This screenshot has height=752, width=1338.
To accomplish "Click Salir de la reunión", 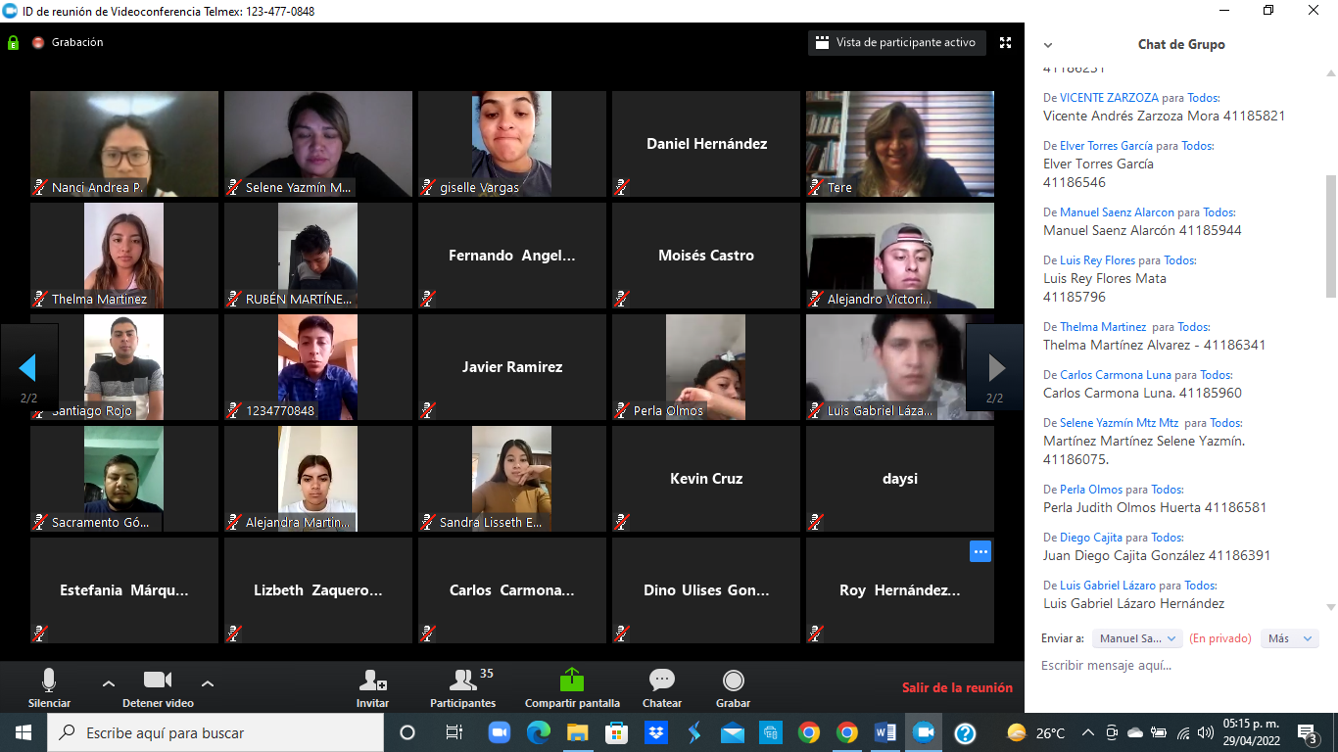I will (957, 687).
